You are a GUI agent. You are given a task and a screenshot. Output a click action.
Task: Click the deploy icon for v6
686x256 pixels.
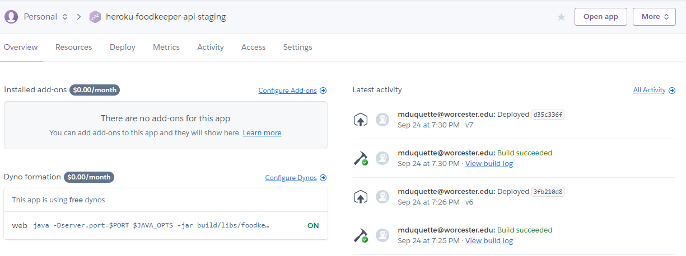coord(360,197)
